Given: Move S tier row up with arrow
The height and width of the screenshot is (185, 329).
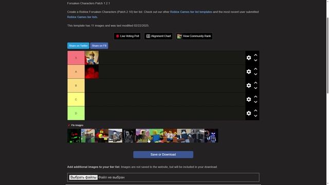Looking at the screenshot, I should point(255,55).
